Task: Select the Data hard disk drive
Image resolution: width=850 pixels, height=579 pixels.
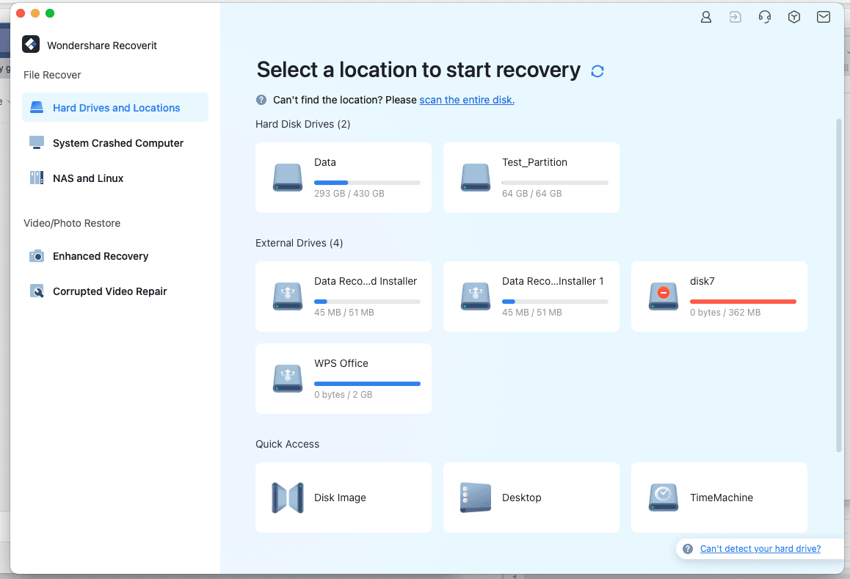Action: [344, 178]
